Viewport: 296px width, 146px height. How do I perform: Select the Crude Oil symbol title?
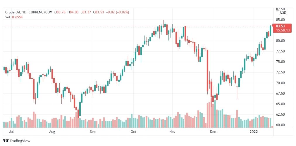(x=13, y=12)
